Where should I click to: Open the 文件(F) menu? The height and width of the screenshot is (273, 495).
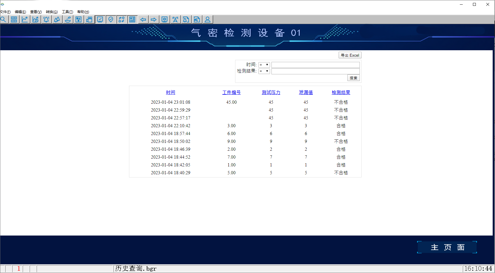point(5,12)
